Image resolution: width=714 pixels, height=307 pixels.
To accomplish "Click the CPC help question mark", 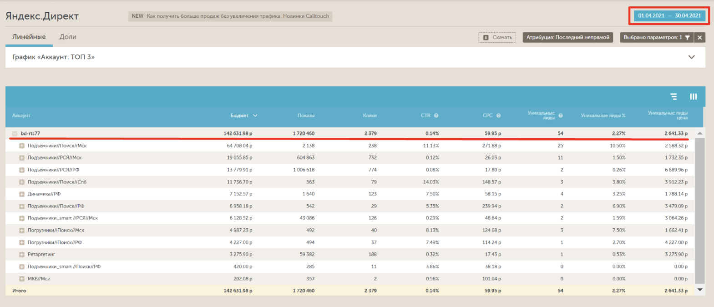I will (498, 116).
